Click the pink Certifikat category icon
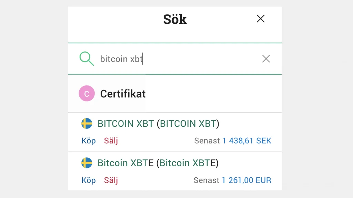353x198 pixels. click(x=87, y=94)
